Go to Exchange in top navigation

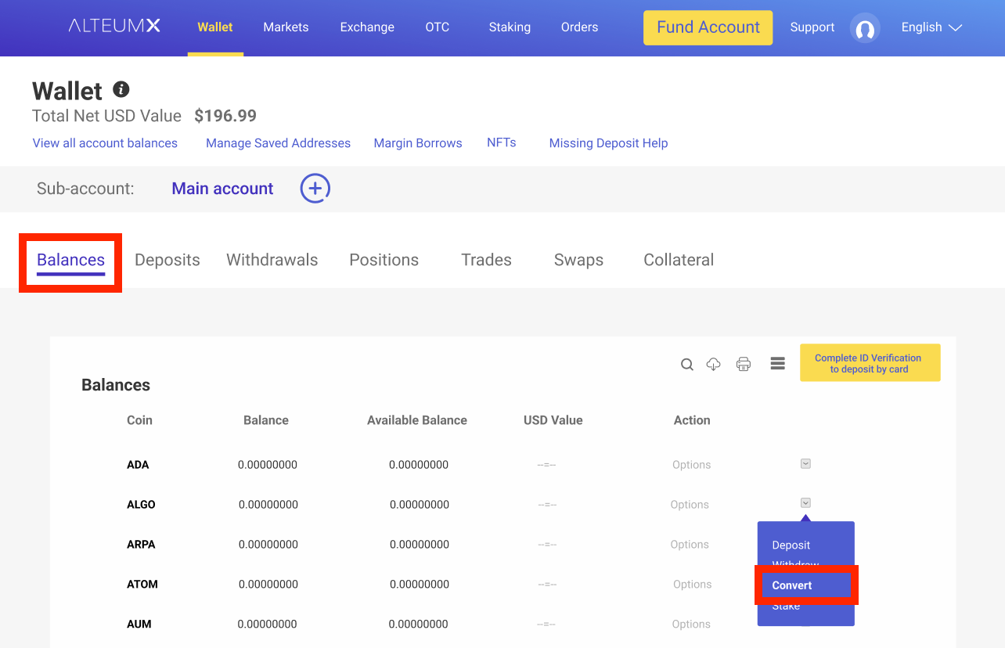pyautogui.click(x=367, y=27)
